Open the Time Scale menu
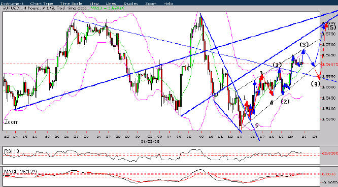 pos(71,4)
